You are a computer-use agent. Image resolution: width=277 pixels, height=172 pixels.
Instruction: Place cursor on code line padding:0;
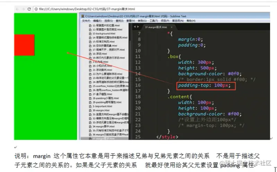click(192, 45)
